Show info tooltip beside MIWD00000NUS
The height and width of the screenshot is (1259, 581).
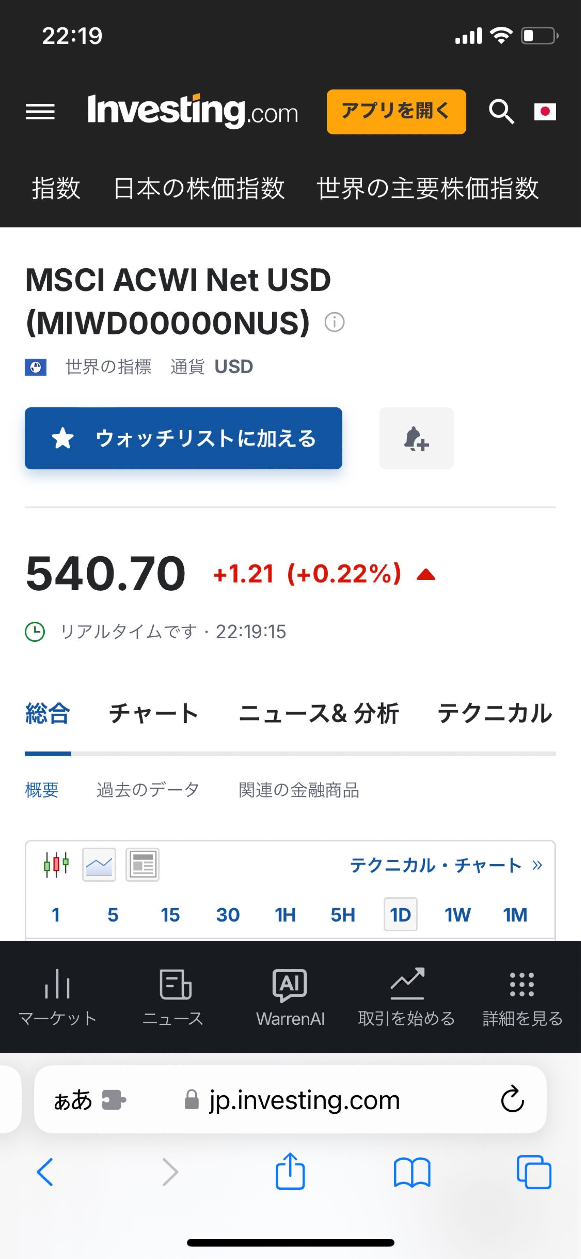[x=334, y=322]
